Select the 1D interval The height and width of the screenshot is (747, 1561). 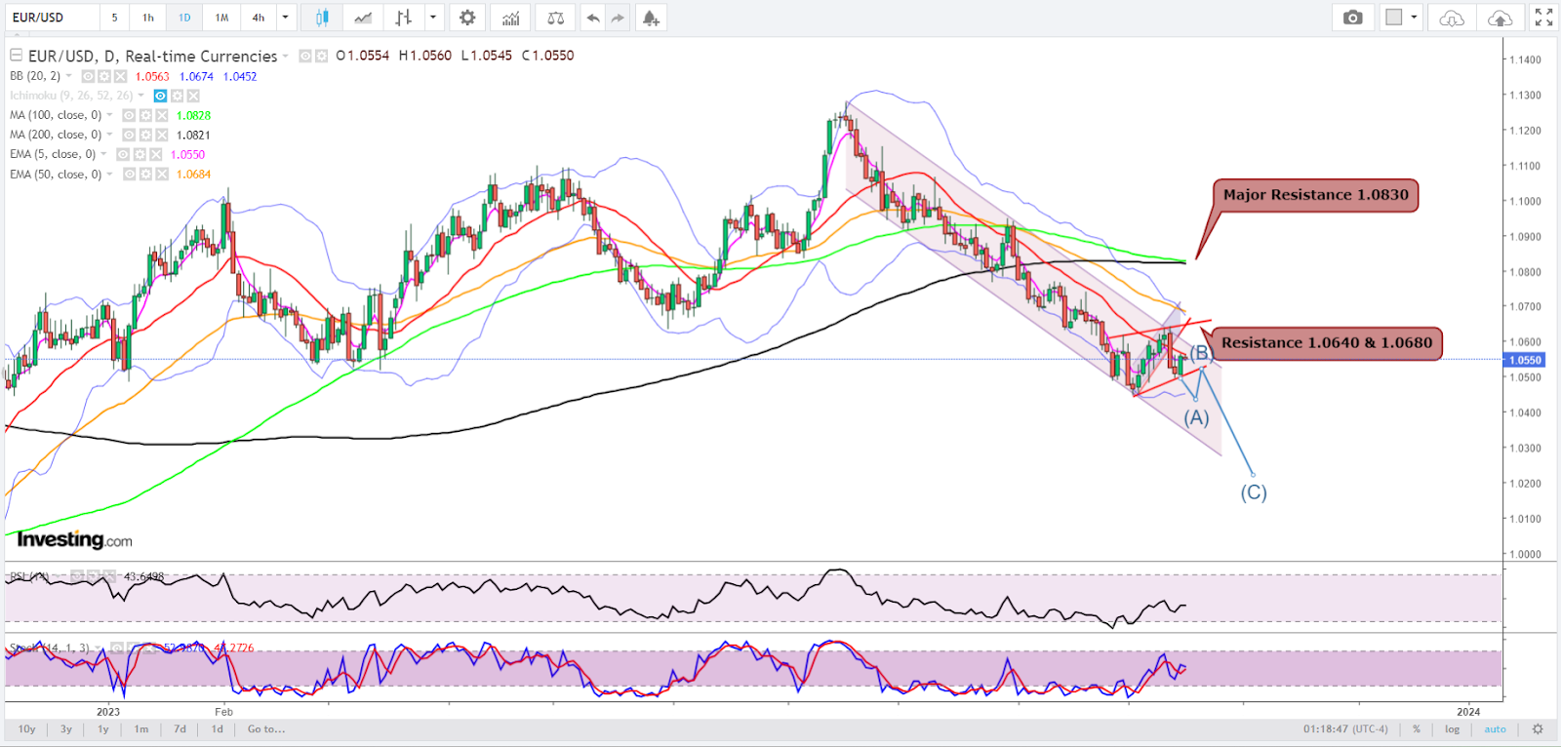pyautogui.click(x=184, y=18)
